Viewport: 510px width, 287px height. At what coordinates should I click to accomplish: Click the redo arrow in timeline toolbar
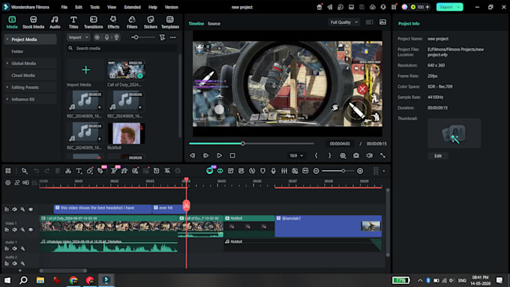(46, 171)
